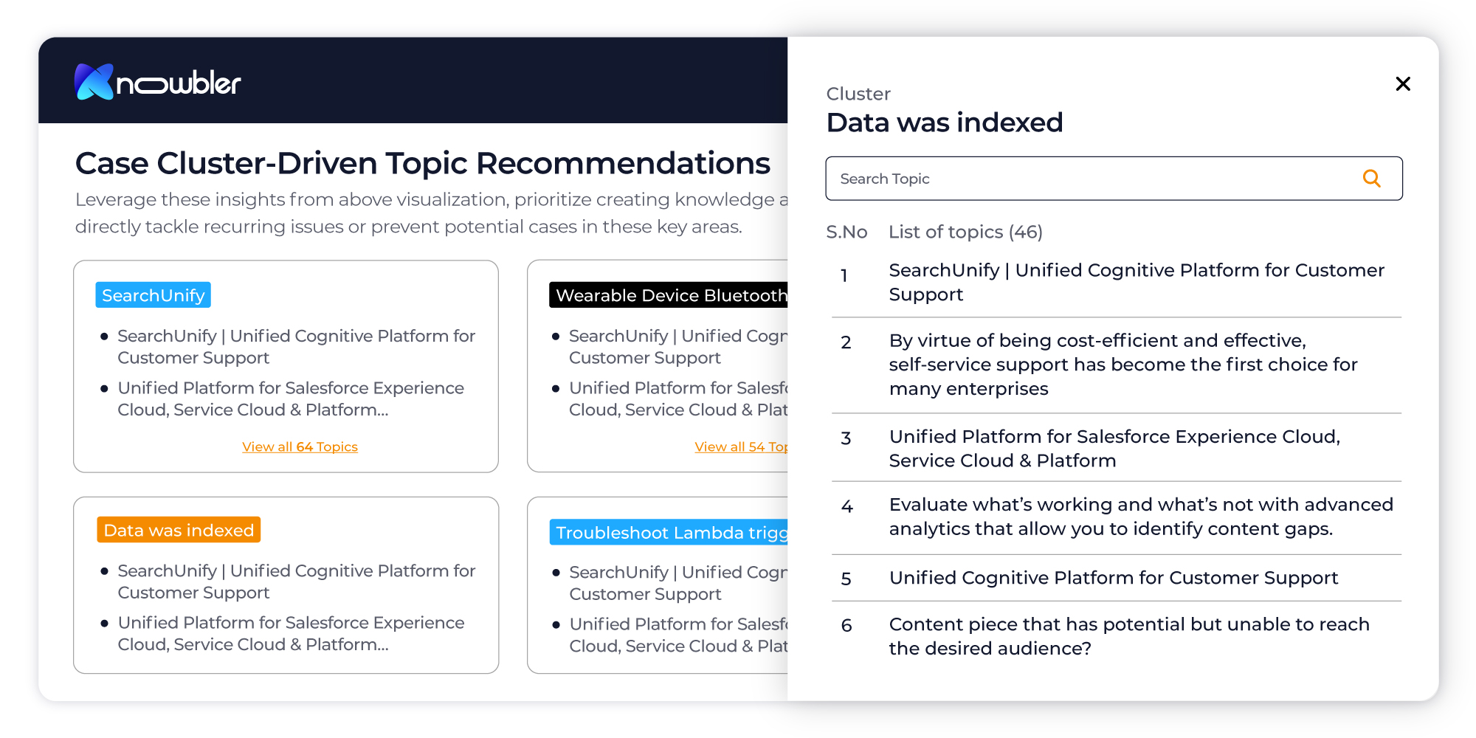This screenshot has width=1476, height=738.
Task: Open View all 64 Topics link
Action: tap(300, 447)
